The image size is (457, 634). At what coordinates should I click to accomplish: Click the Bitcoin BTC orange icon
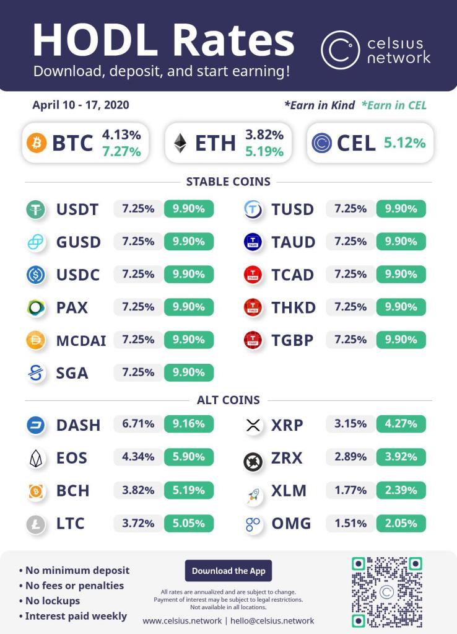(37, 143)
